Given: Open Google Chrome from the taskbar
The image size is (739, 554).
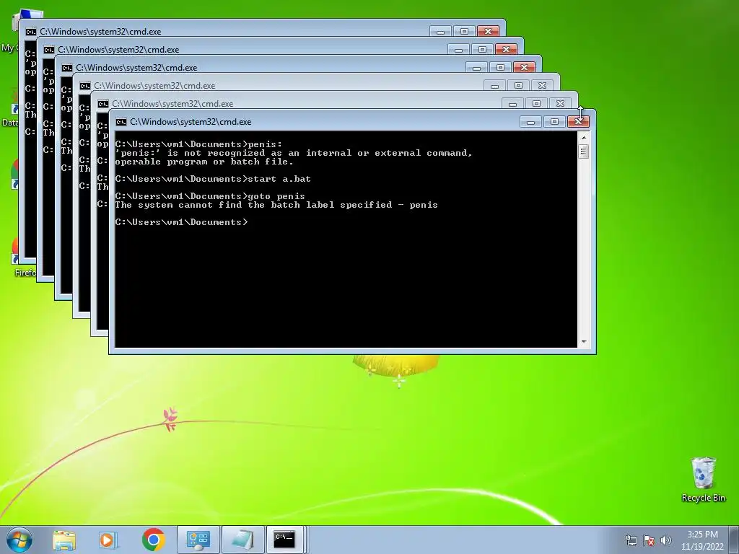Looking at the screenshot, I should (x=153, y=540).
